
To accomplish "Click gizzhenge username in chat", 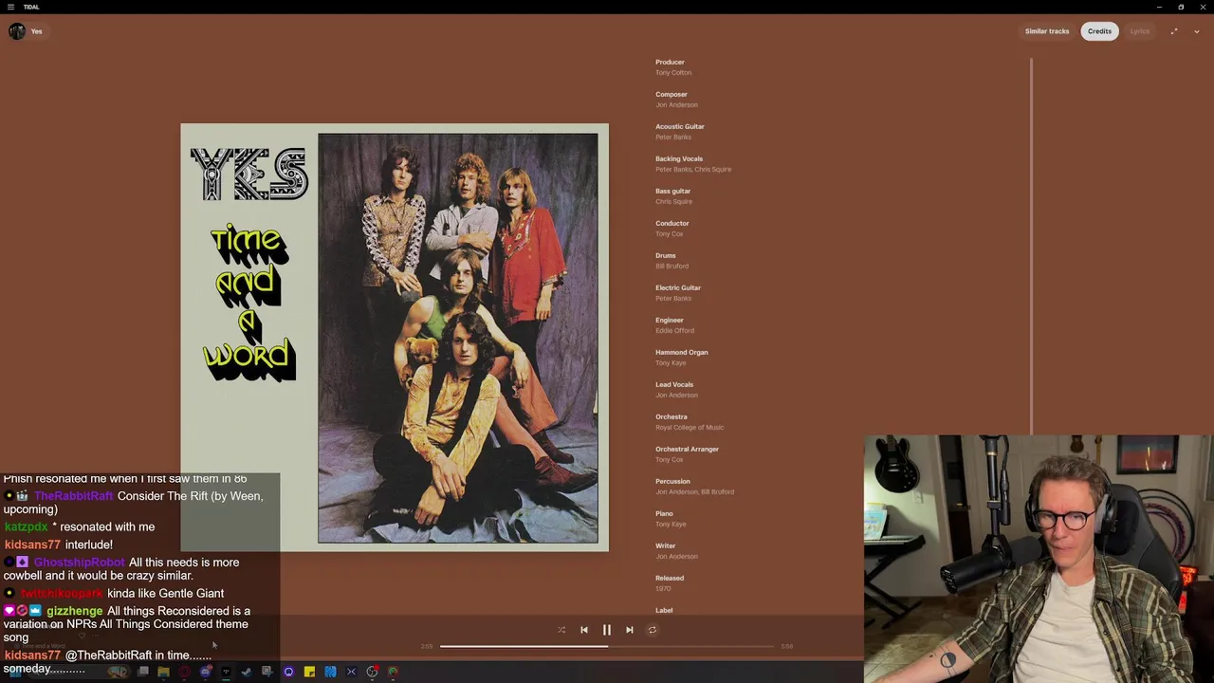I will [x=74, y=611].
